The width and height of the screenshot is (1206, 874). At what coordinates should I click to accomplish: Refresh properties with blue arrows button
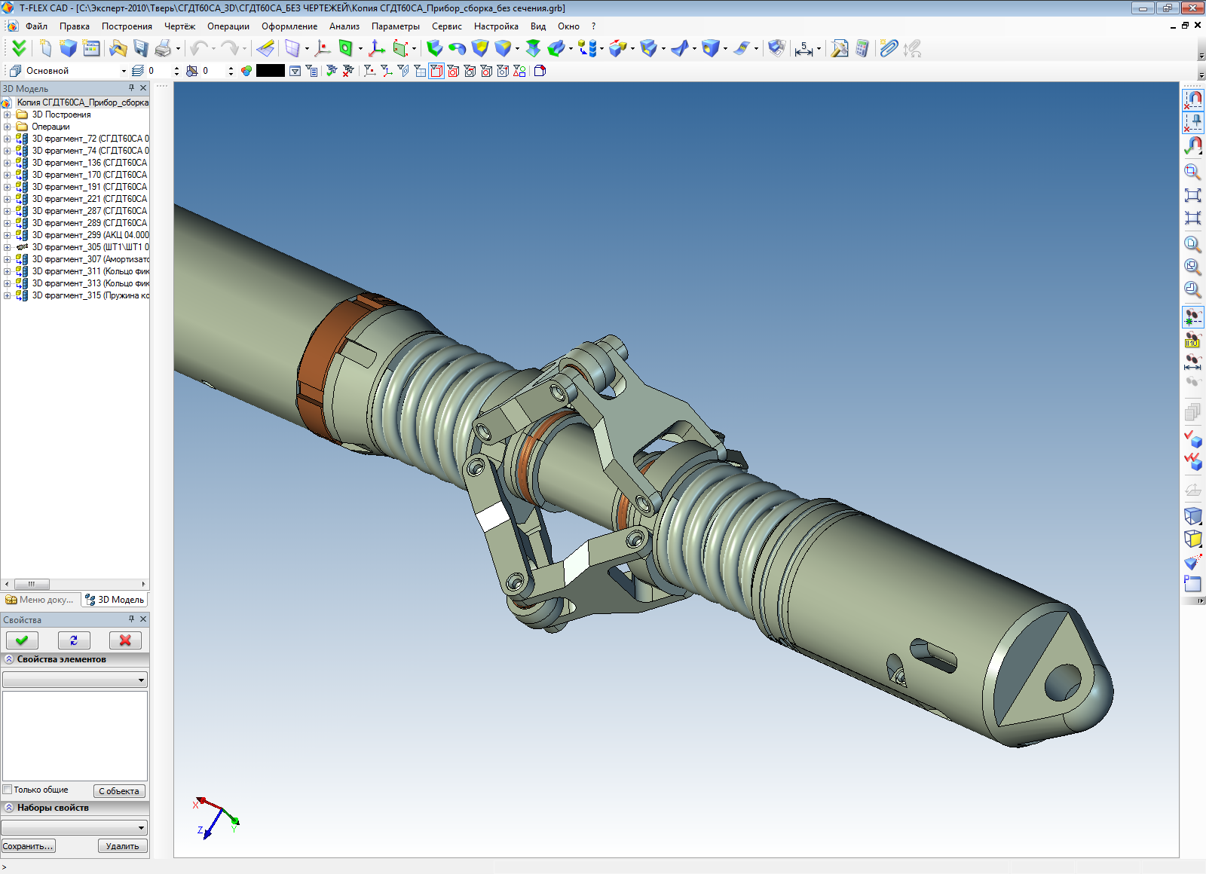pos(74,640)
